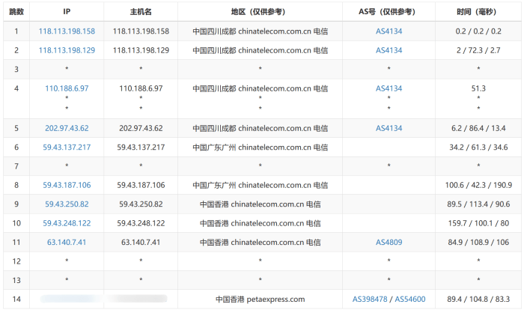Click the IP column header
This screenshot has width=524, height=310.
click(x=67, y=12)
